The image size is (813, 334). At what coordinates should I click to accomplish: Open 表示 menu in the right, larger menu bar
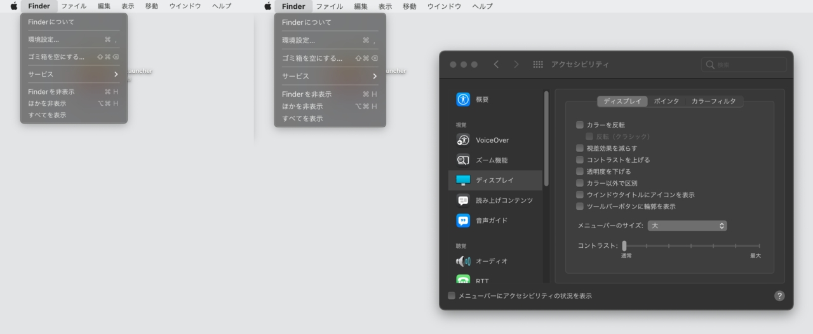(x=385, y=6)
